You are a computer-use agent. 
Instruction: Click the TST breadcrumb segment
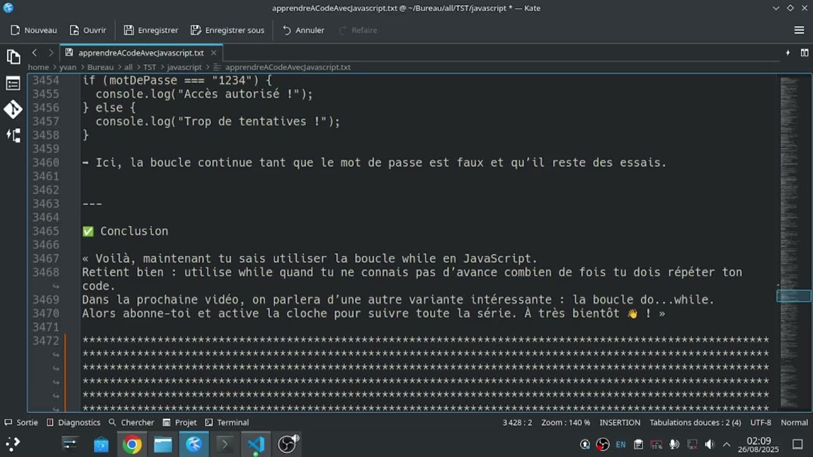[x=149, y=67]
